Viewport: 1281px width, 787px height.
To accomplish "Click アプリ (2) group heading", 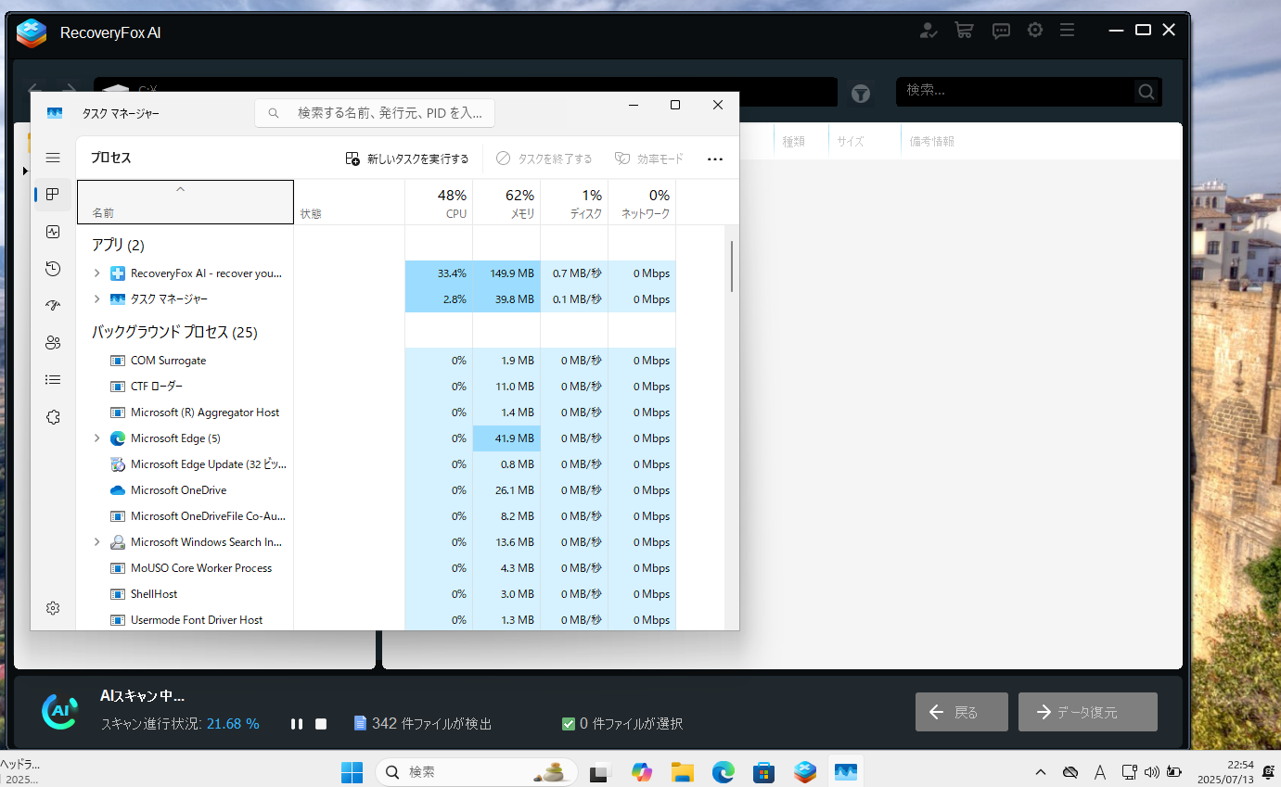I will coord(118,246).
